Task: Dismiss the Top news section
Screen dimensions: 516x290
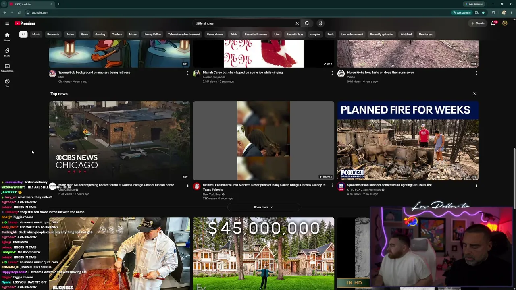Action: (x=474, y=94)
